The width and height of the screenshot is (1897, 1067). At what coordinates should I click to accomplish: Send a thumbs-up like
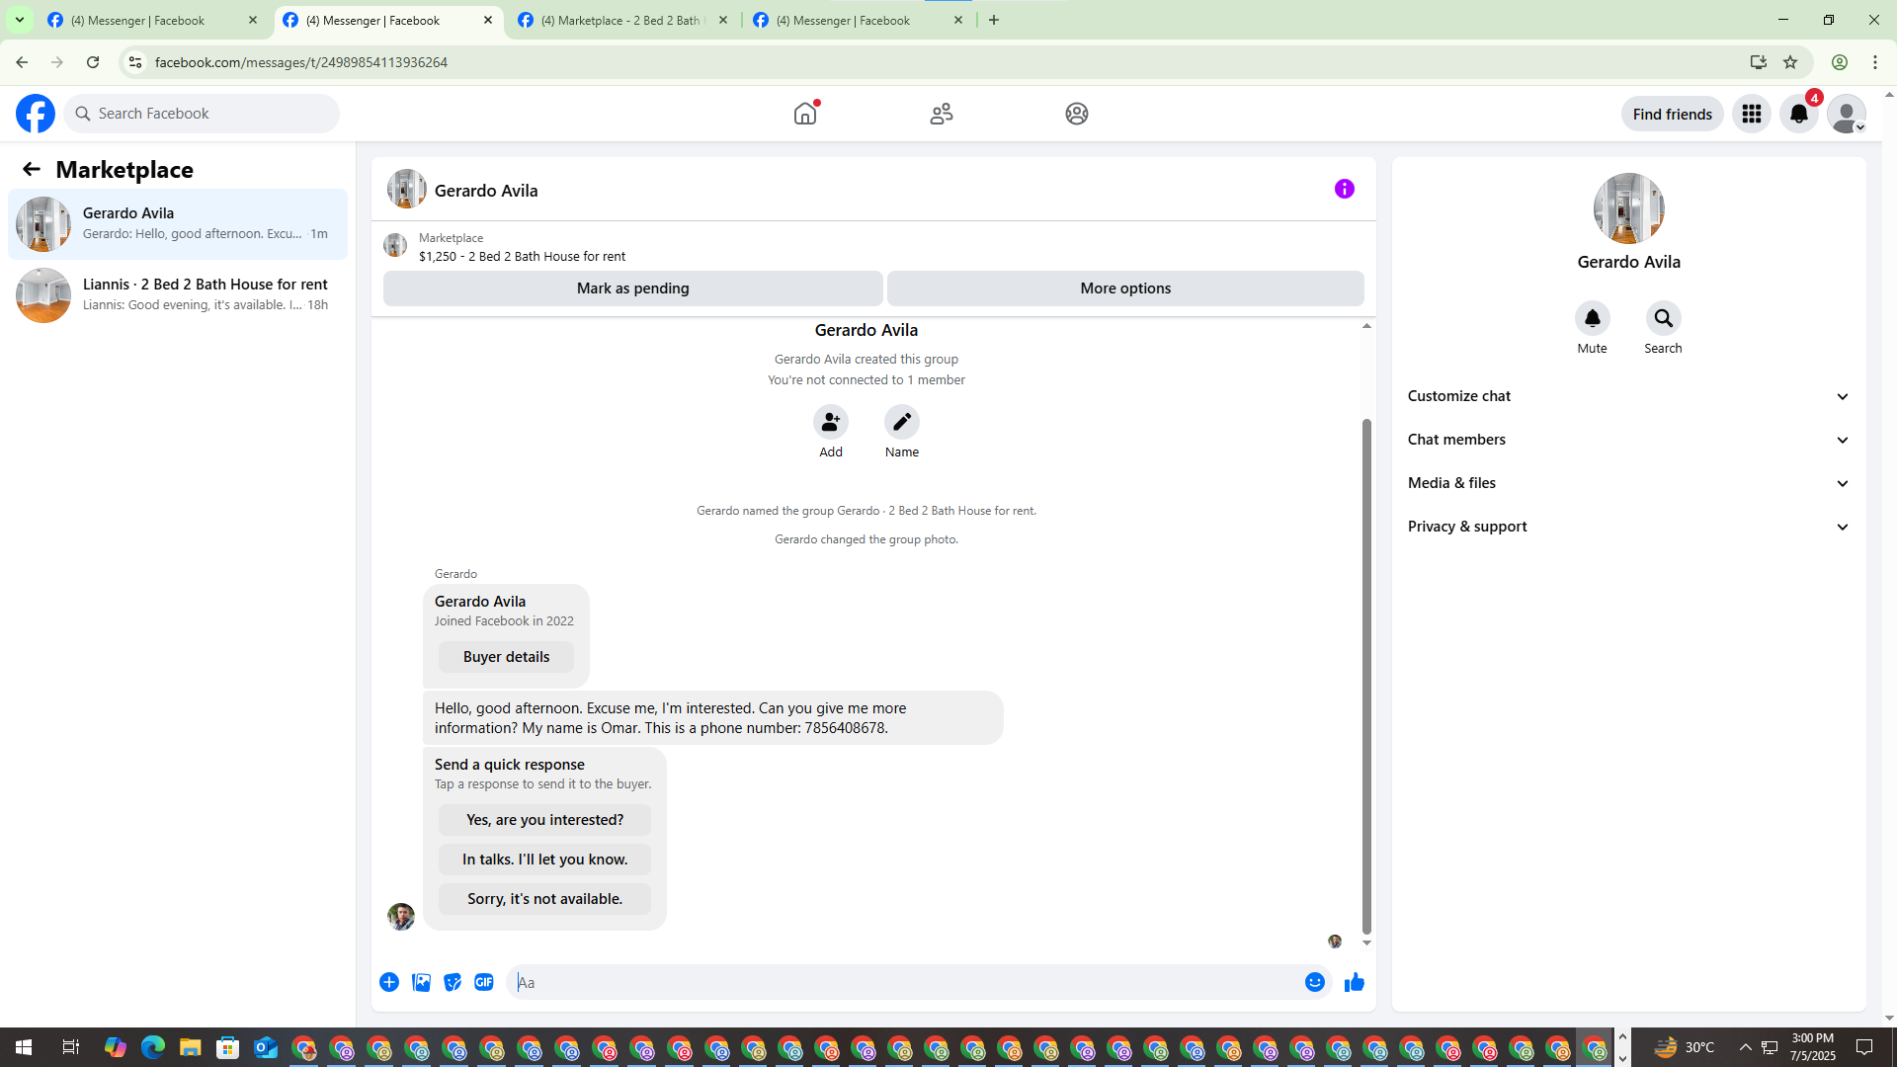point(1354,982)
